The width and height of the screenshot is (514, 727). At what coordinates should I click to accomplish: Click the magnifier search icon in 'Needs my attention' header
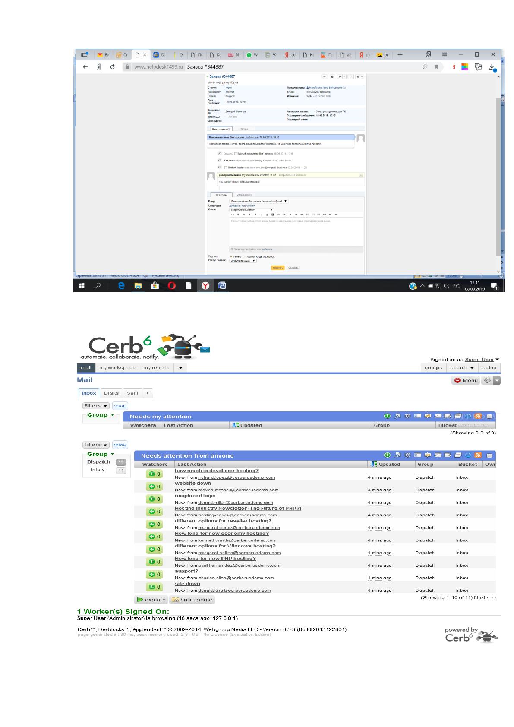397,416
